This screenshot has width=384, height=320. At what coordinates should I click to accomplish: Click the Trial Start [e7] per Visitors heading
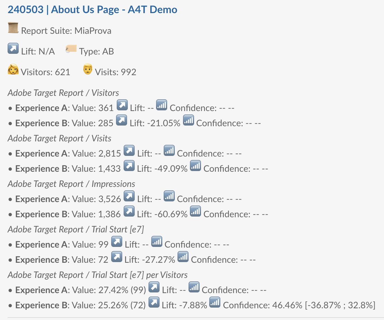tap(140, 275)
